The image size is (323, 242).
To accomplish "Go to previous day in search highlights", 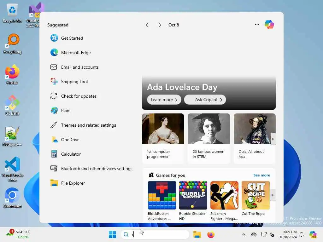I will click(147, 25).
